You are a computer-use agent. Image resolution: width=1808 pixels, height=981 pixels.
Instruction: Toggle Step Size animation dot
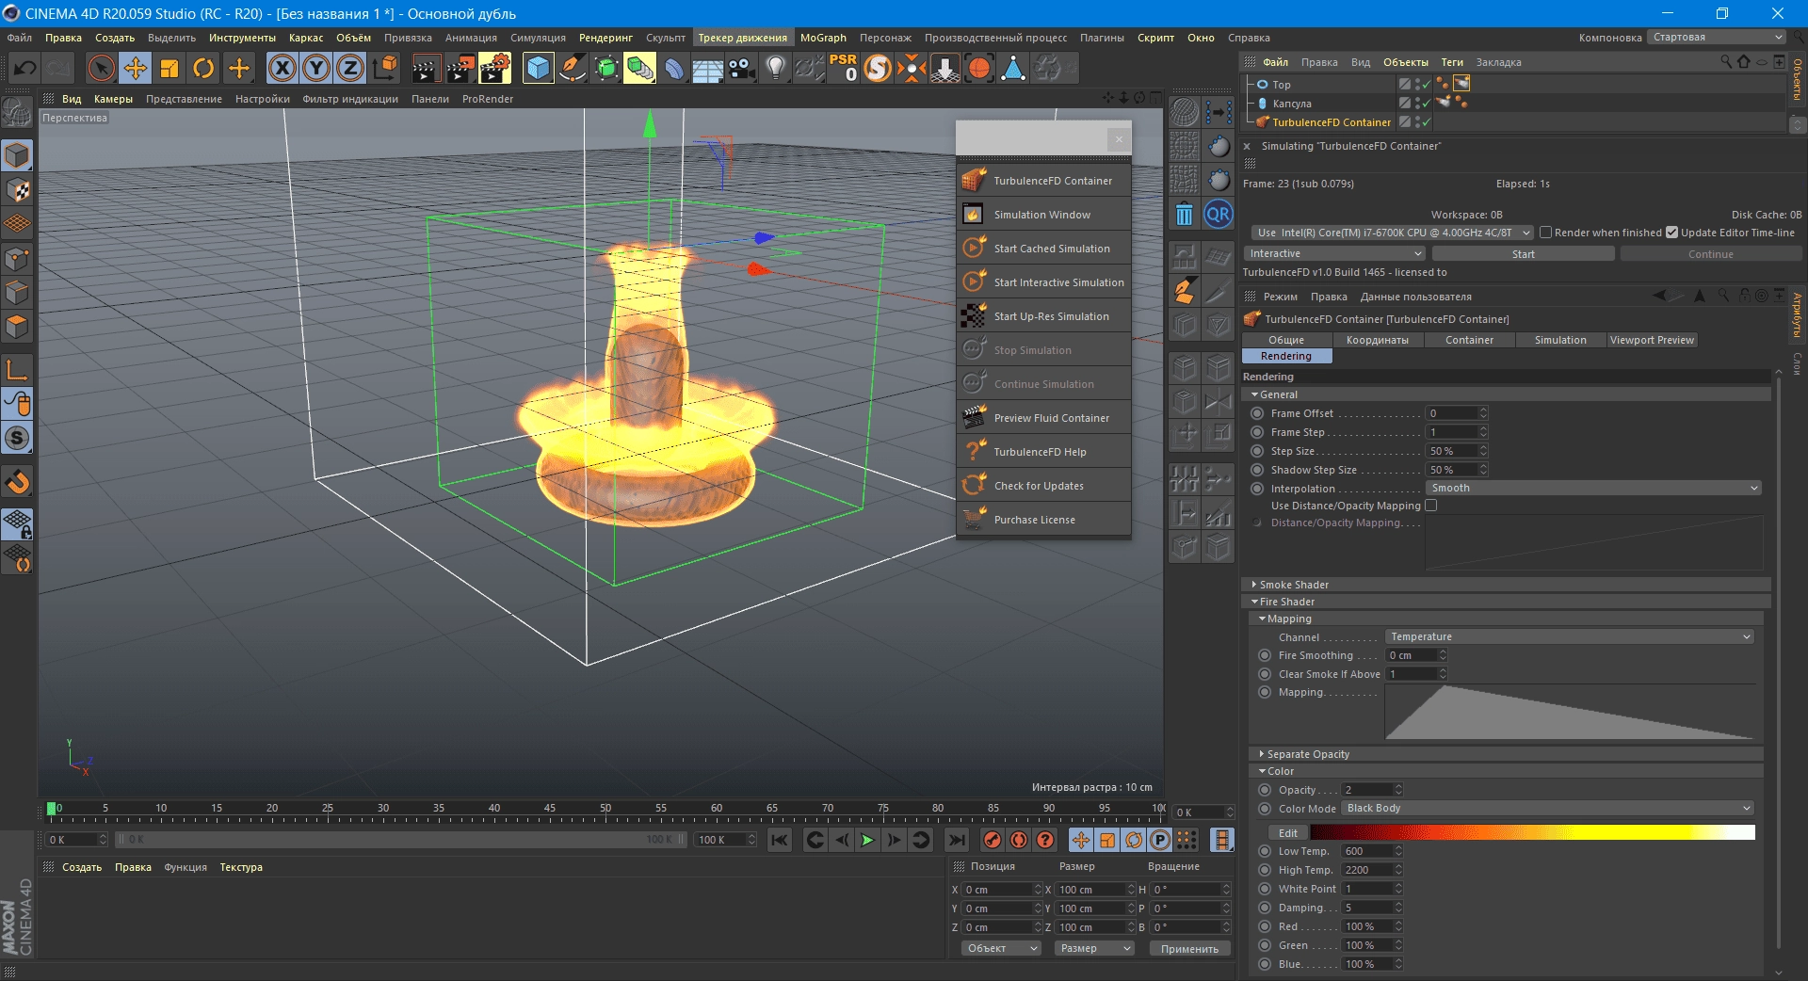[x=1257, y=451]
